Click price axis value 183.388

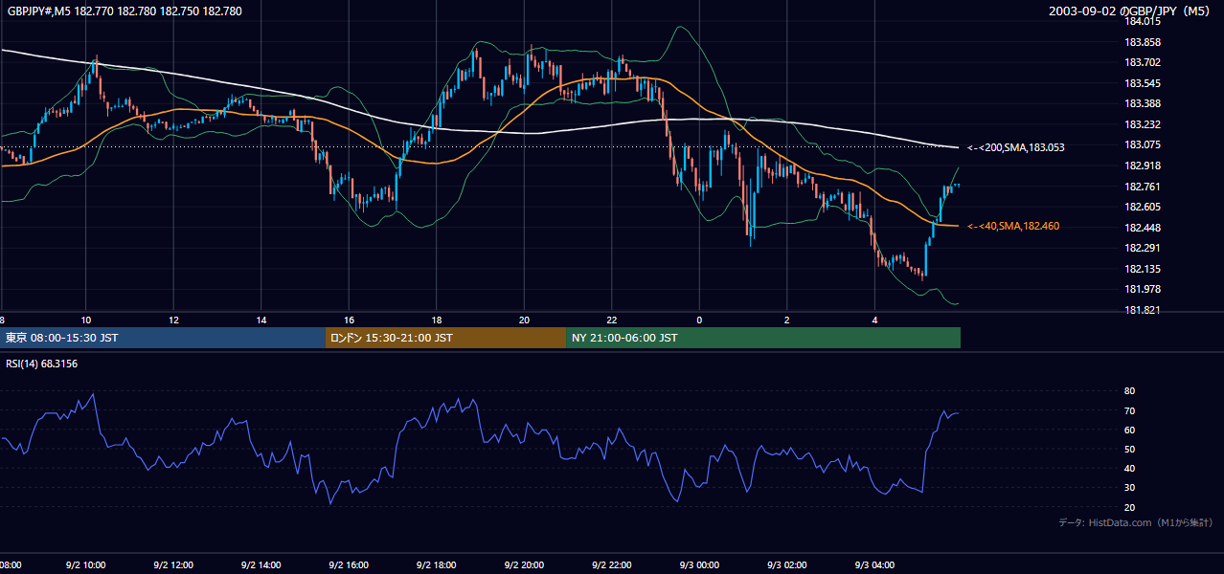click(x=1143, y=103)
